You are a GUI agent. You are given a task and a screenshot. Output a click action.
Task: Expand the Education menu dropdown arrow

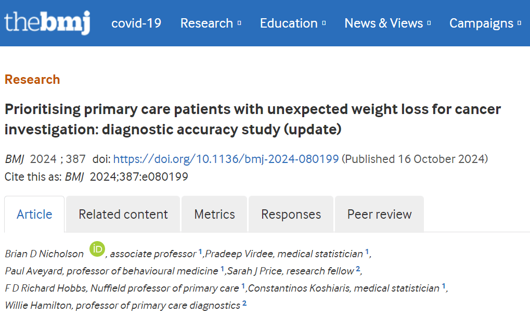coord(324,23)
